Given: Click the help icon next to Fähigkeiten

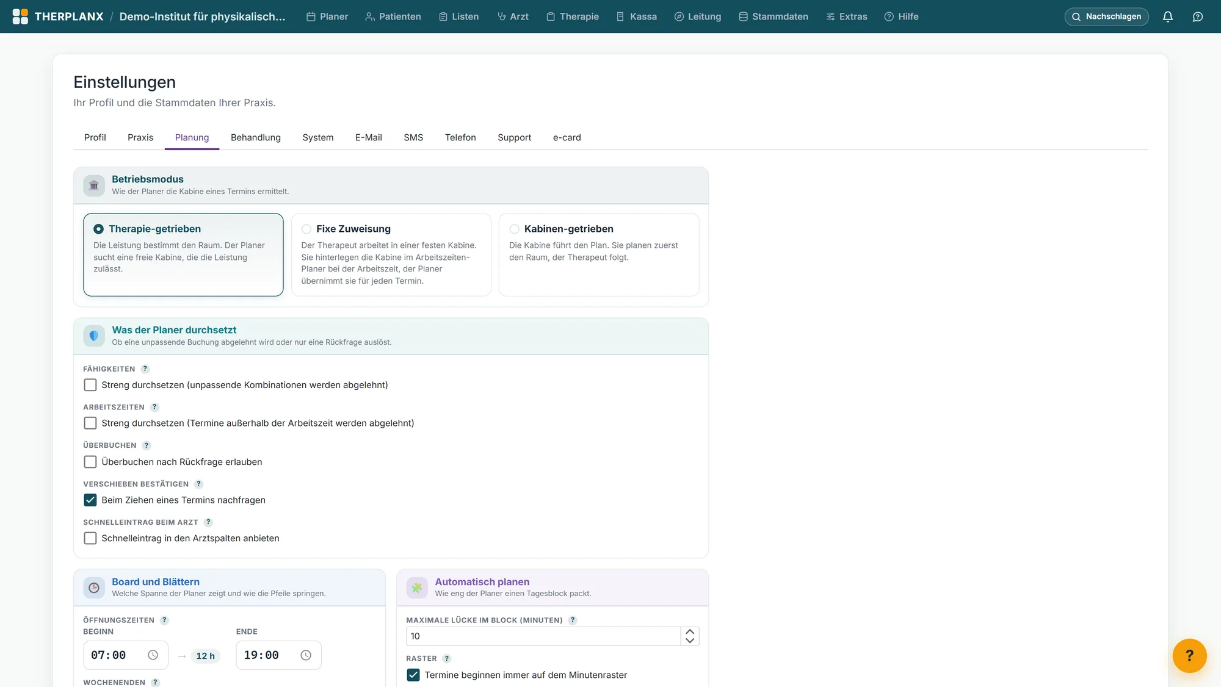Looking at the screenshot, I should [145, 369].
